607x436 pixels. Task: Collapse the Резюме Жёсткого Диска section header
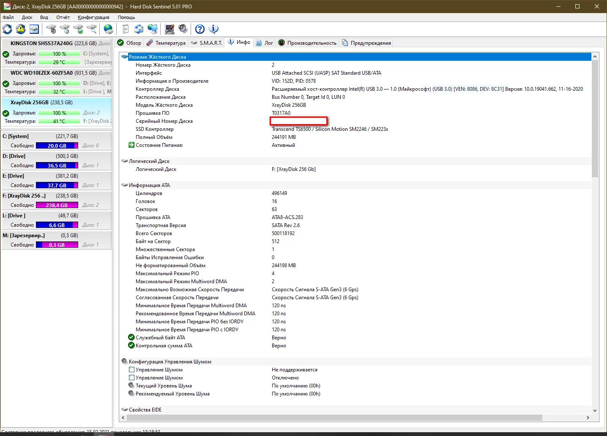[356, 57]
